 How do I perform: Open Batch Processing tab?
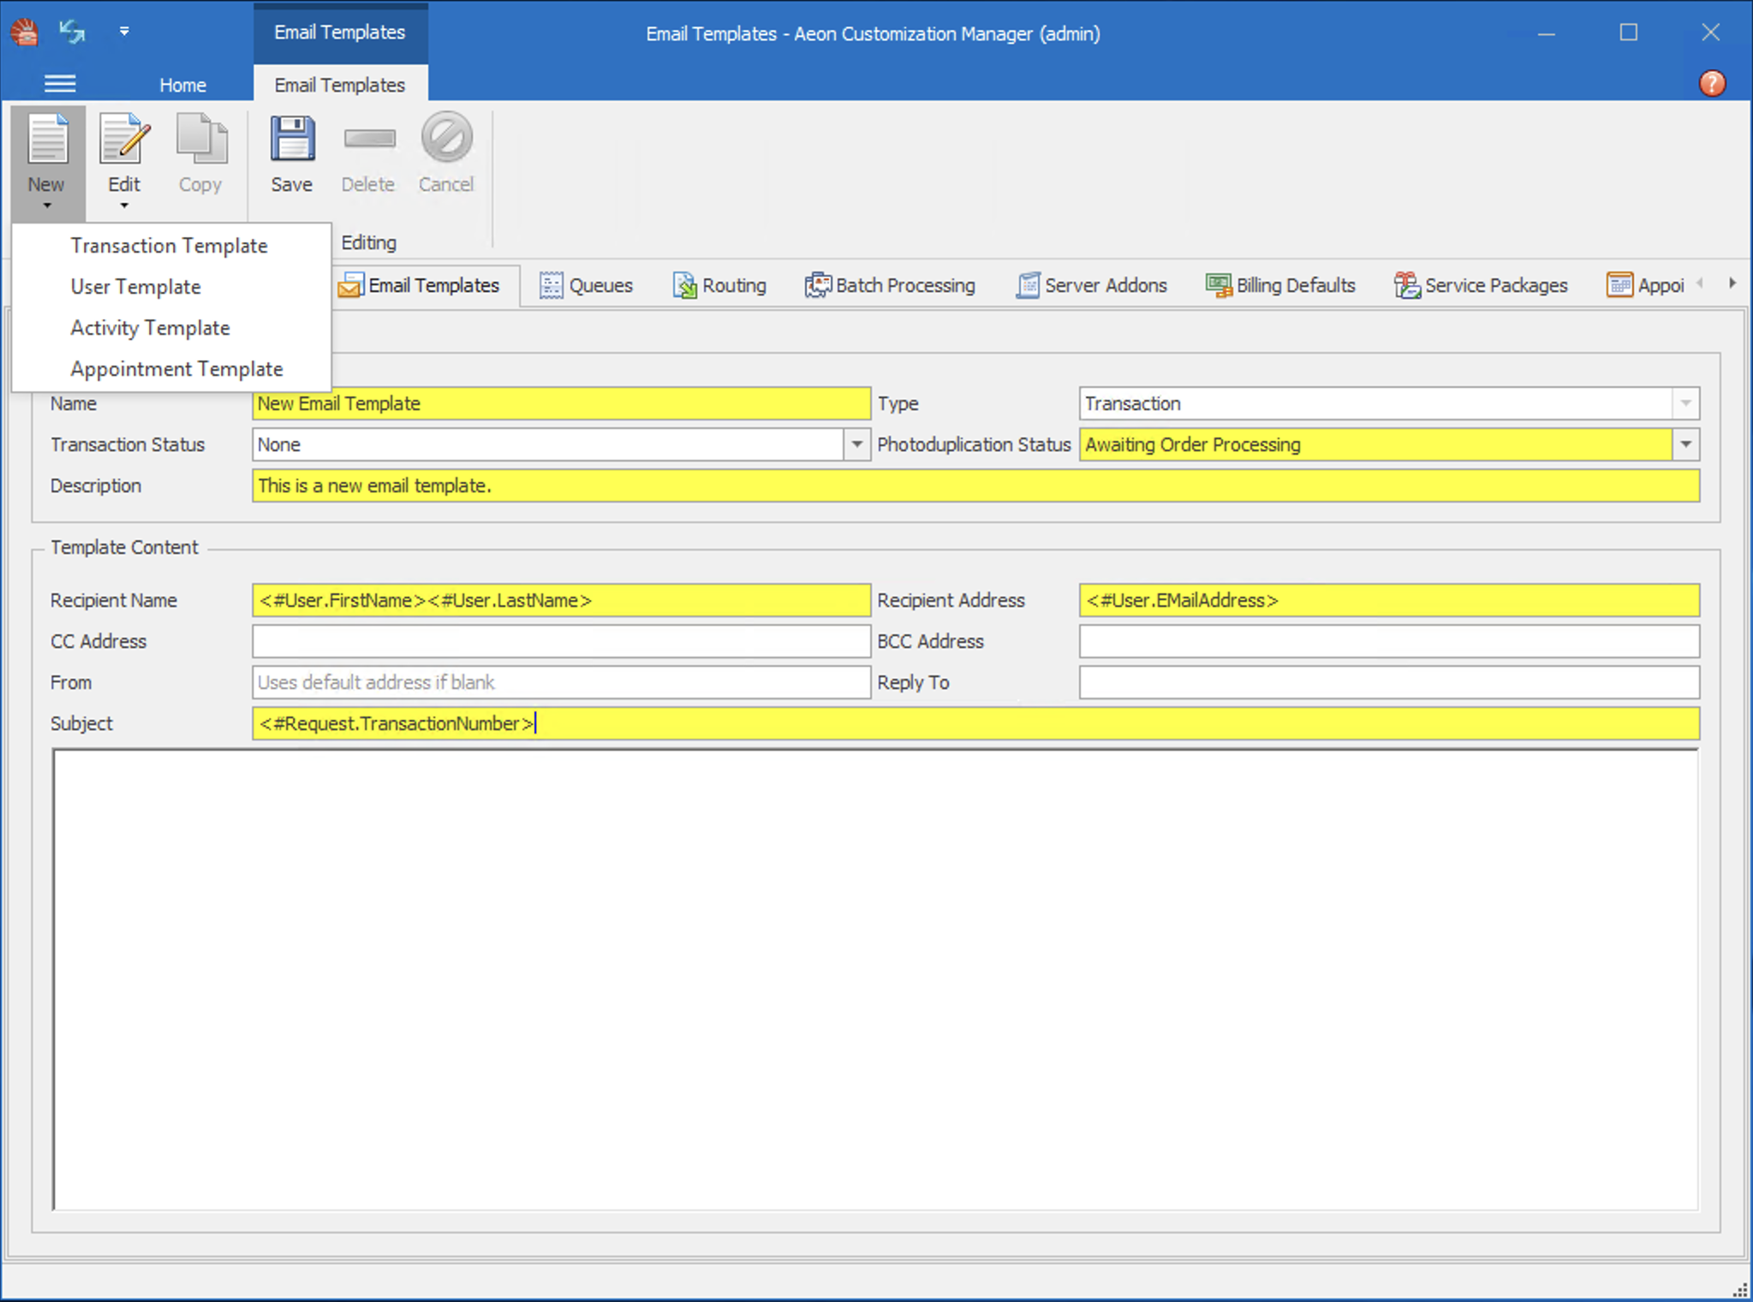(890, 285)
